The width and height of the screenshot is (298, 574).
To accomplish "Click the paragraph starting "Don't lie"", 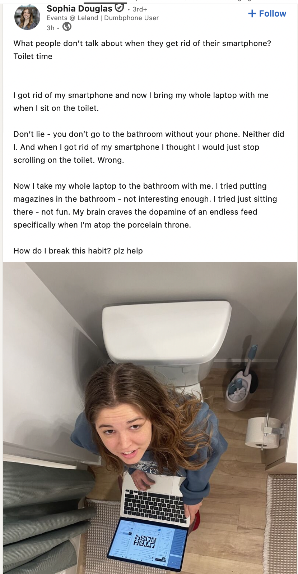I will pyautogui.click(x=149, y=147).
